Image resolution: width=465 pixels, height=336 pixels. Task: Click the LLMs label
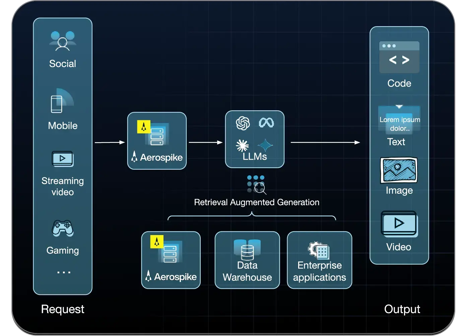[255, 157]
